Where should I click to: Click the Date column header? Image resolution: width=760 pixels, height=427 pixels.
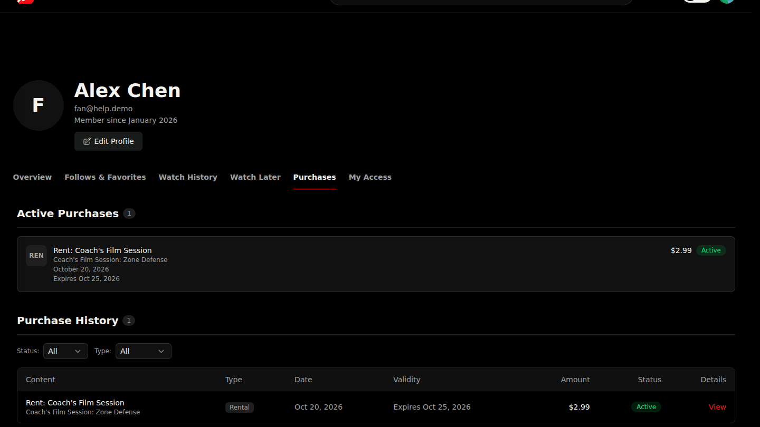click(x=303, y=380)
